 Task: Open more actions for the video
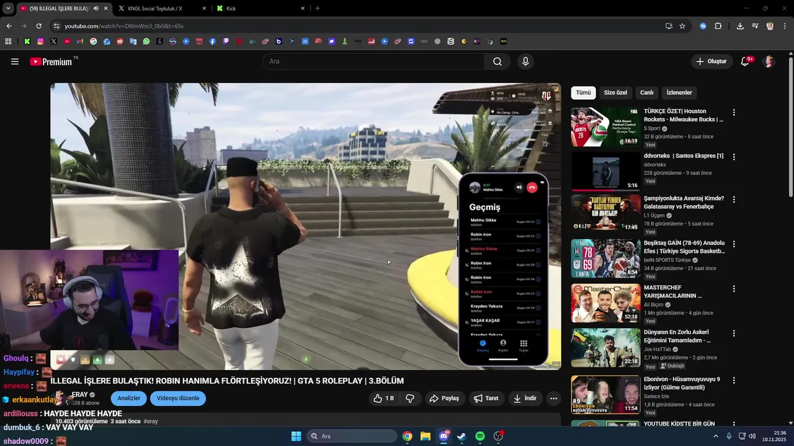point(553,398)
